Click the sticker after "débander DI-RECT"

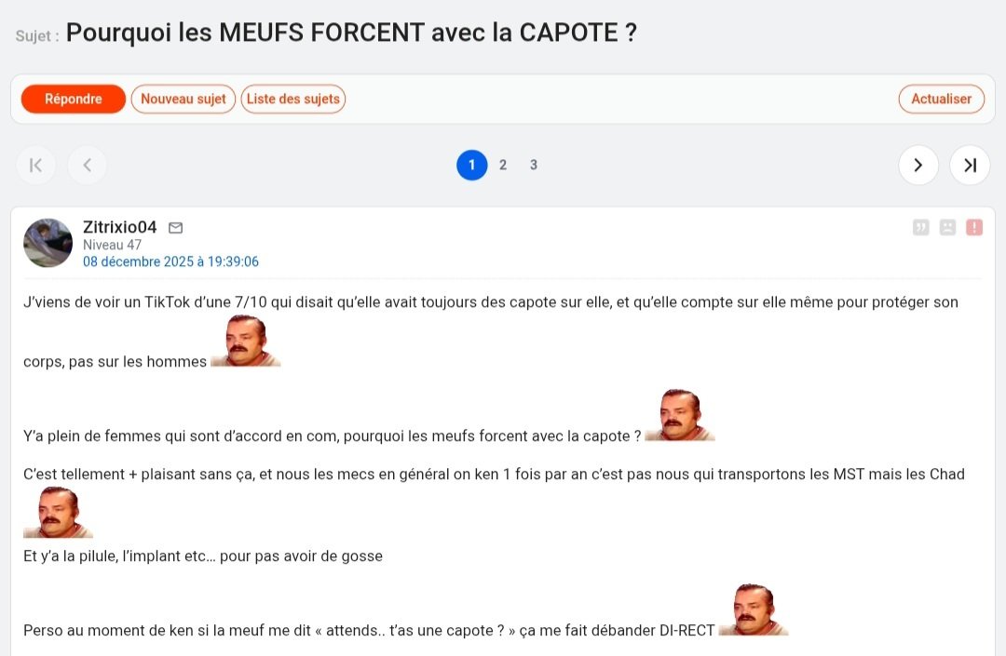click(x=754, y=610)
